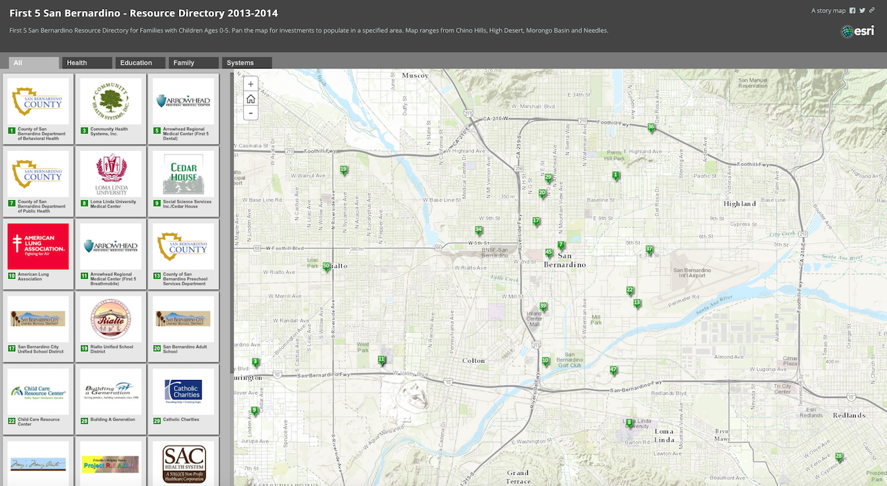Select map marker 11 on Valley Blvd
The width and height of the screenshot is (887, 486).
[x=381, y=360]
